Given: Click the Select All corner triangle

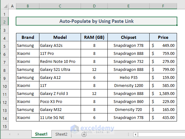Looking at the screenshot, I should [x=6, y=6].
